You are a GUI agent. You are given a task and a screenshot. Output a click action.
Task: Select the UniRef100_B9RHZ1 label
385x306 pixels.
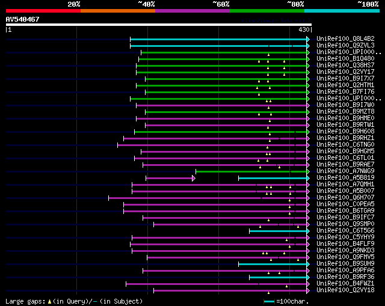click(x=345, y=138)
